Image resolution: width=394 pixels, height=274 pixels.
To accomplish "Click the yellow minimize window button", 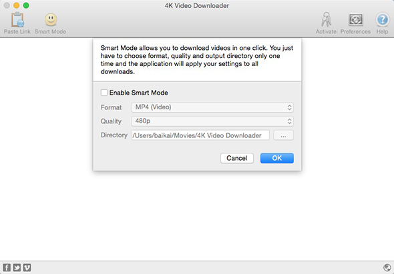I will [x=16, y=5].
